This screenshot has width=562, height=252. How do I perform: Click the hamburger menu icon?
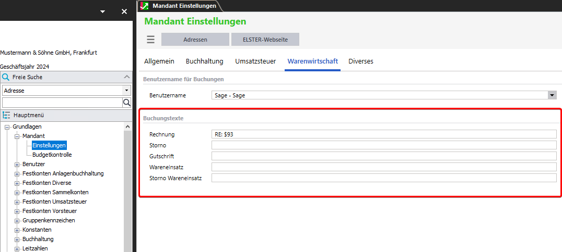(150, 40)
